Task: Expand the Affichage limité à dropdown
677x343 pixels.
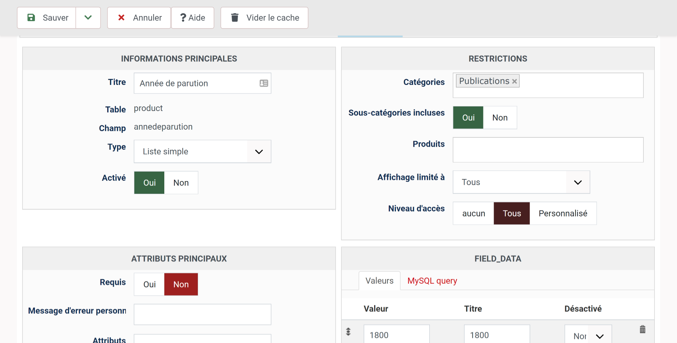Action: (x=521, y=182)
